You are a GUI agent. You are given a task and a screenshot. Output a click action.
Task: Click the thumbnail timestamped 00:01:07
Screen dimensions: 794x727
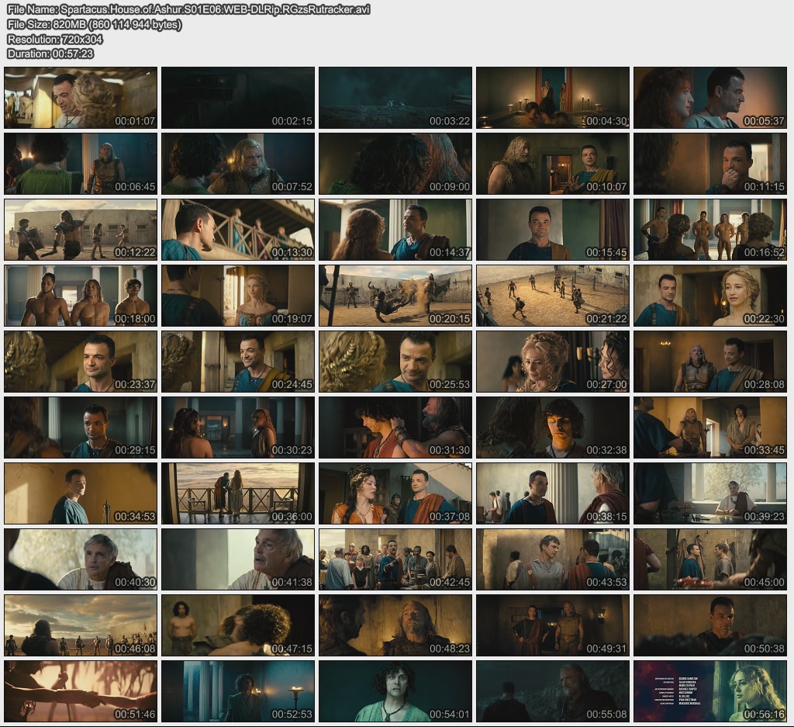81,98
